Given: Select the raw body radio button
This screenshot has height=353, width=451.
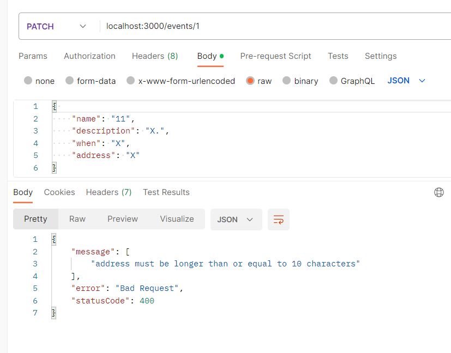Looking at the screenshot, I should 250,81.
